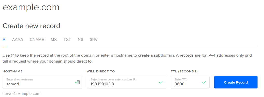Switch to the AAAA record tab

[x=18, y=40]
